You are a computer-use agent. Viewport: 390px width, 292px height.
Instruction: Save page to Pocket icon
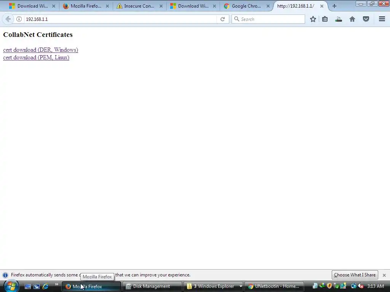tap(366, 19)
